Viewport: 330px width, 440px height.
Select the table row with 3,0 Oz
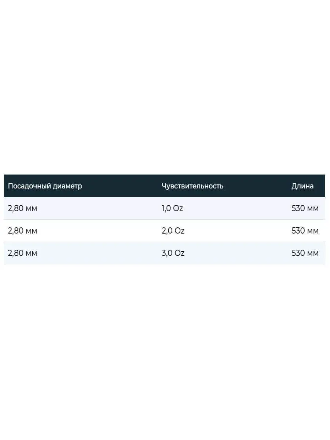coord(165,253)
